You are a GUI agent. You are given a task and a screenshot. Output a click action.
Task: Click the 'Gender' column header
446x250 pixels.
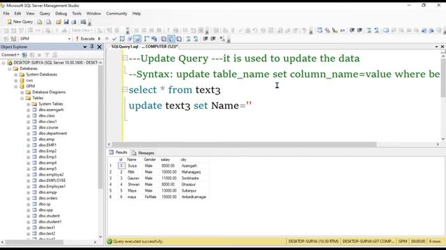[x=151, y=160]
